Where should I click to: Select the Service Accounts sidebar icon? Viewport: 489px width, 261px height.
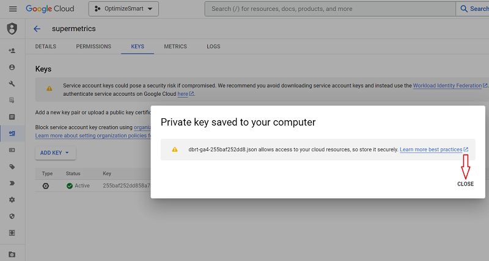12,134
